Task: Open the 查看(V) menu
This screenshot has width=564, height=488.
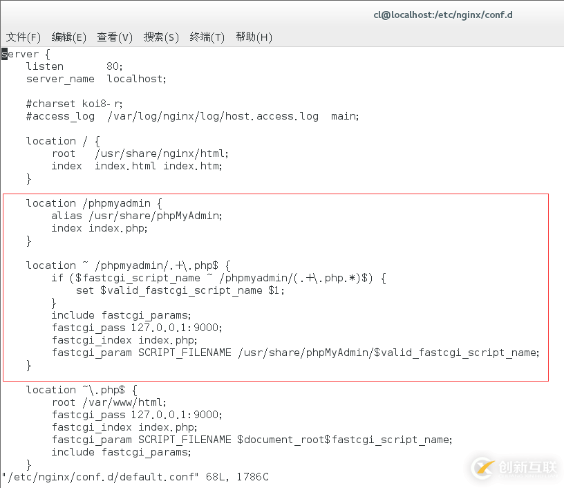Action: click(115, 37)
